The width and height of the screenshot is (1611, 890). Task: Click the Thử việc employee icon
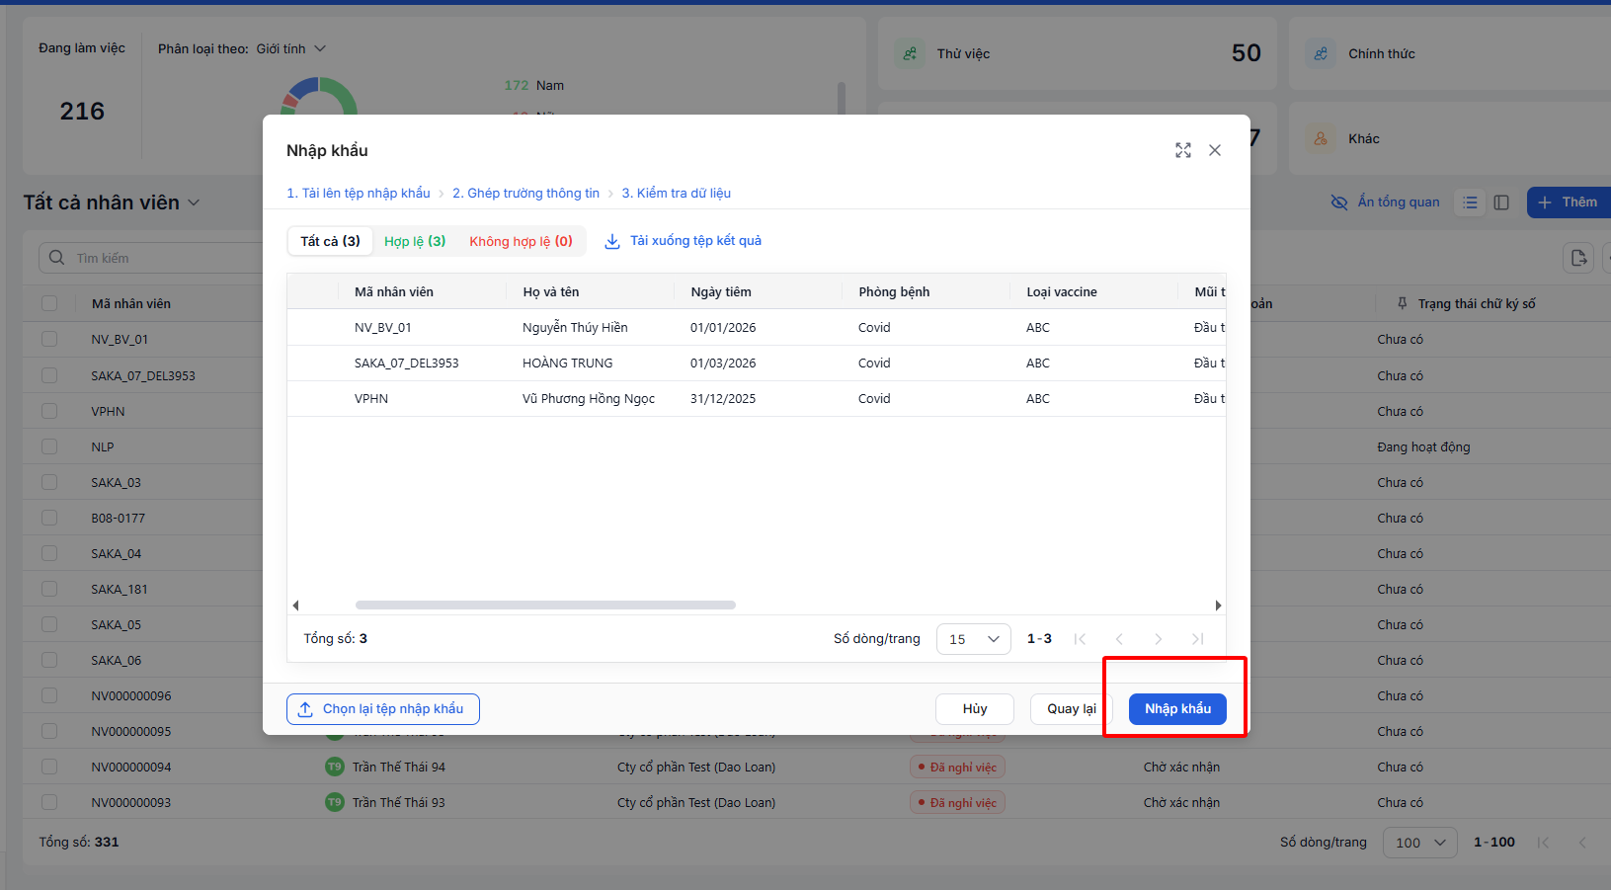click(910, 53)
